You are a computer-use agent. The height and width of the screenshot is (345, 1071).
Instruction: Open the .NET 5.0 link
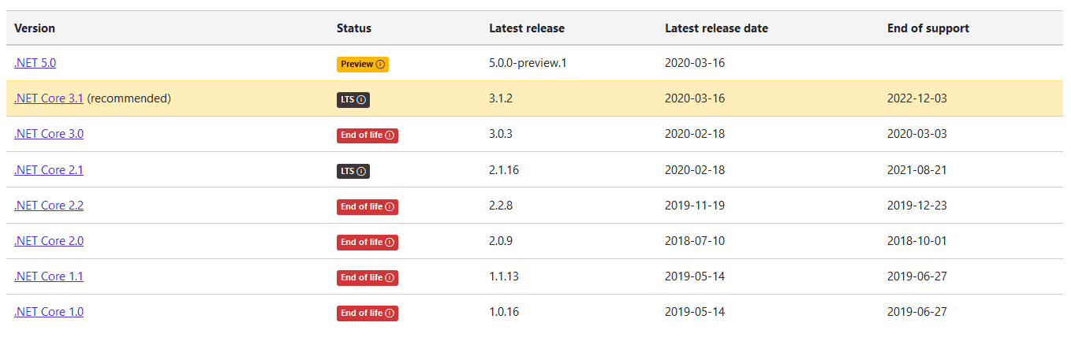coord(35,63)
